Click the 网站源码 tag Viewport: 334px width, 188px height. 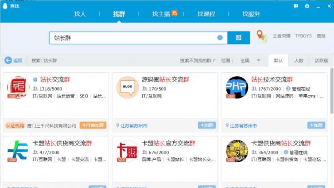point(284,96)
